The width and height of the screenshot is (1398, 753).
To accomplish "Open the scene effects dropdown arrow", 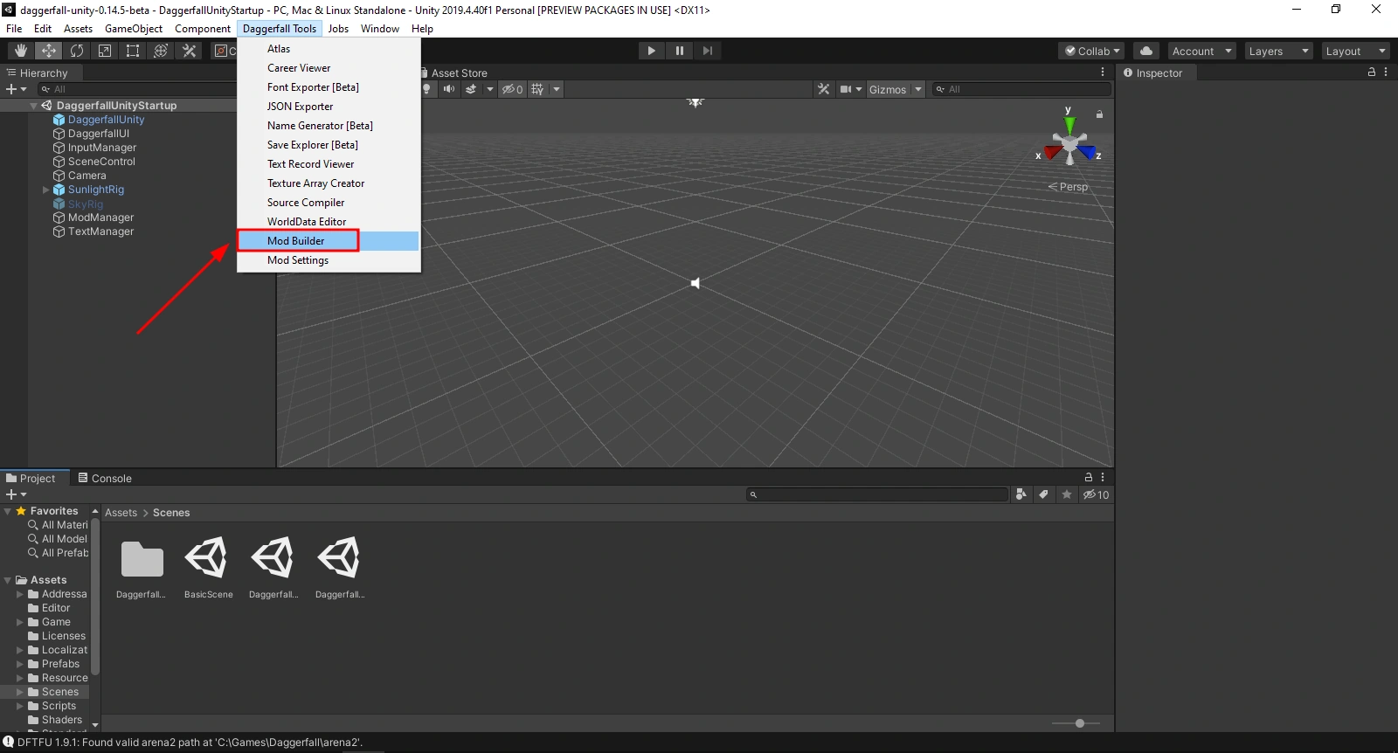I will [489, 89].
